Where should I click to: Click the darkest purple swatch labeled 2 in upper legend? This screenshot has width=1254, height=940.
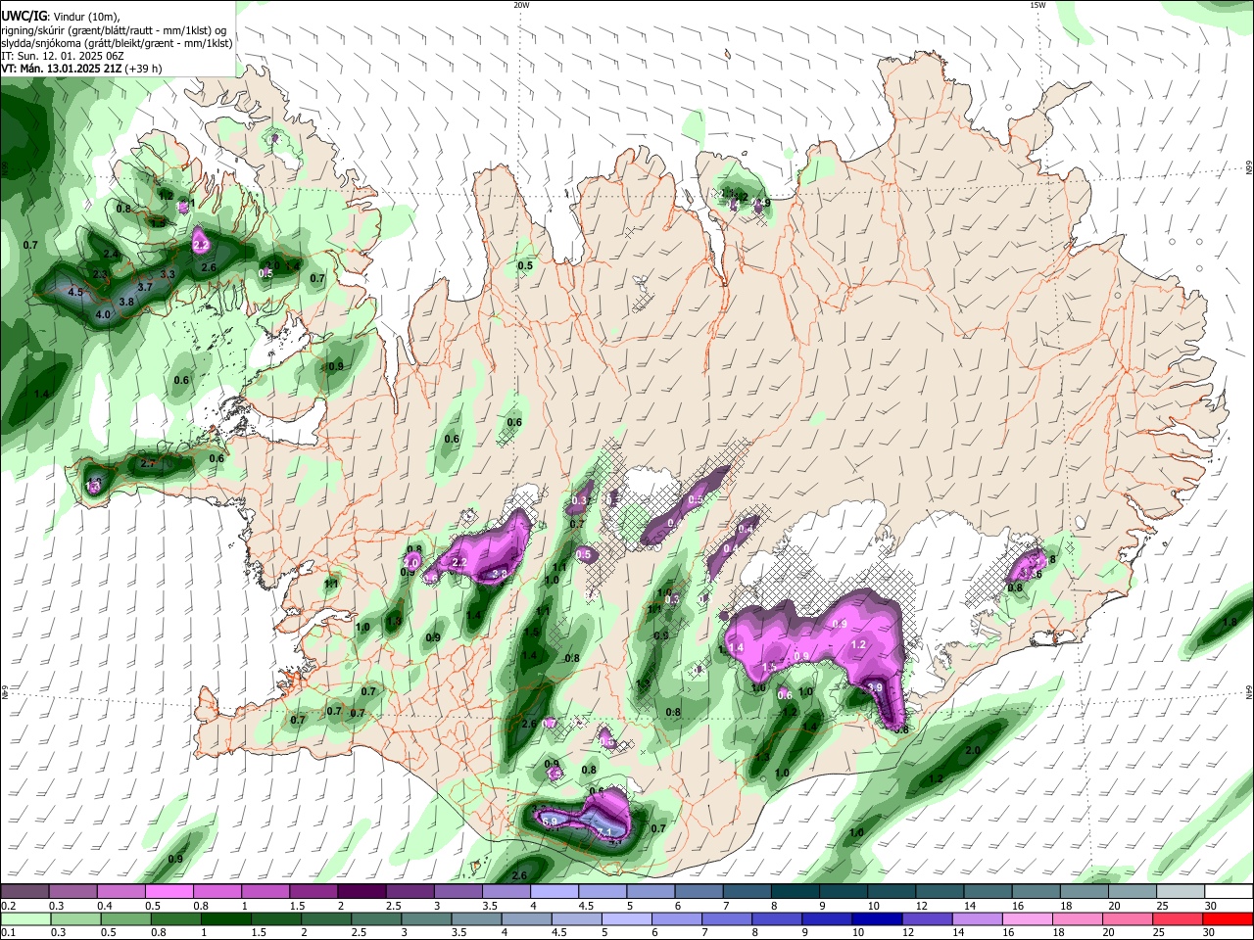[361, 891]
